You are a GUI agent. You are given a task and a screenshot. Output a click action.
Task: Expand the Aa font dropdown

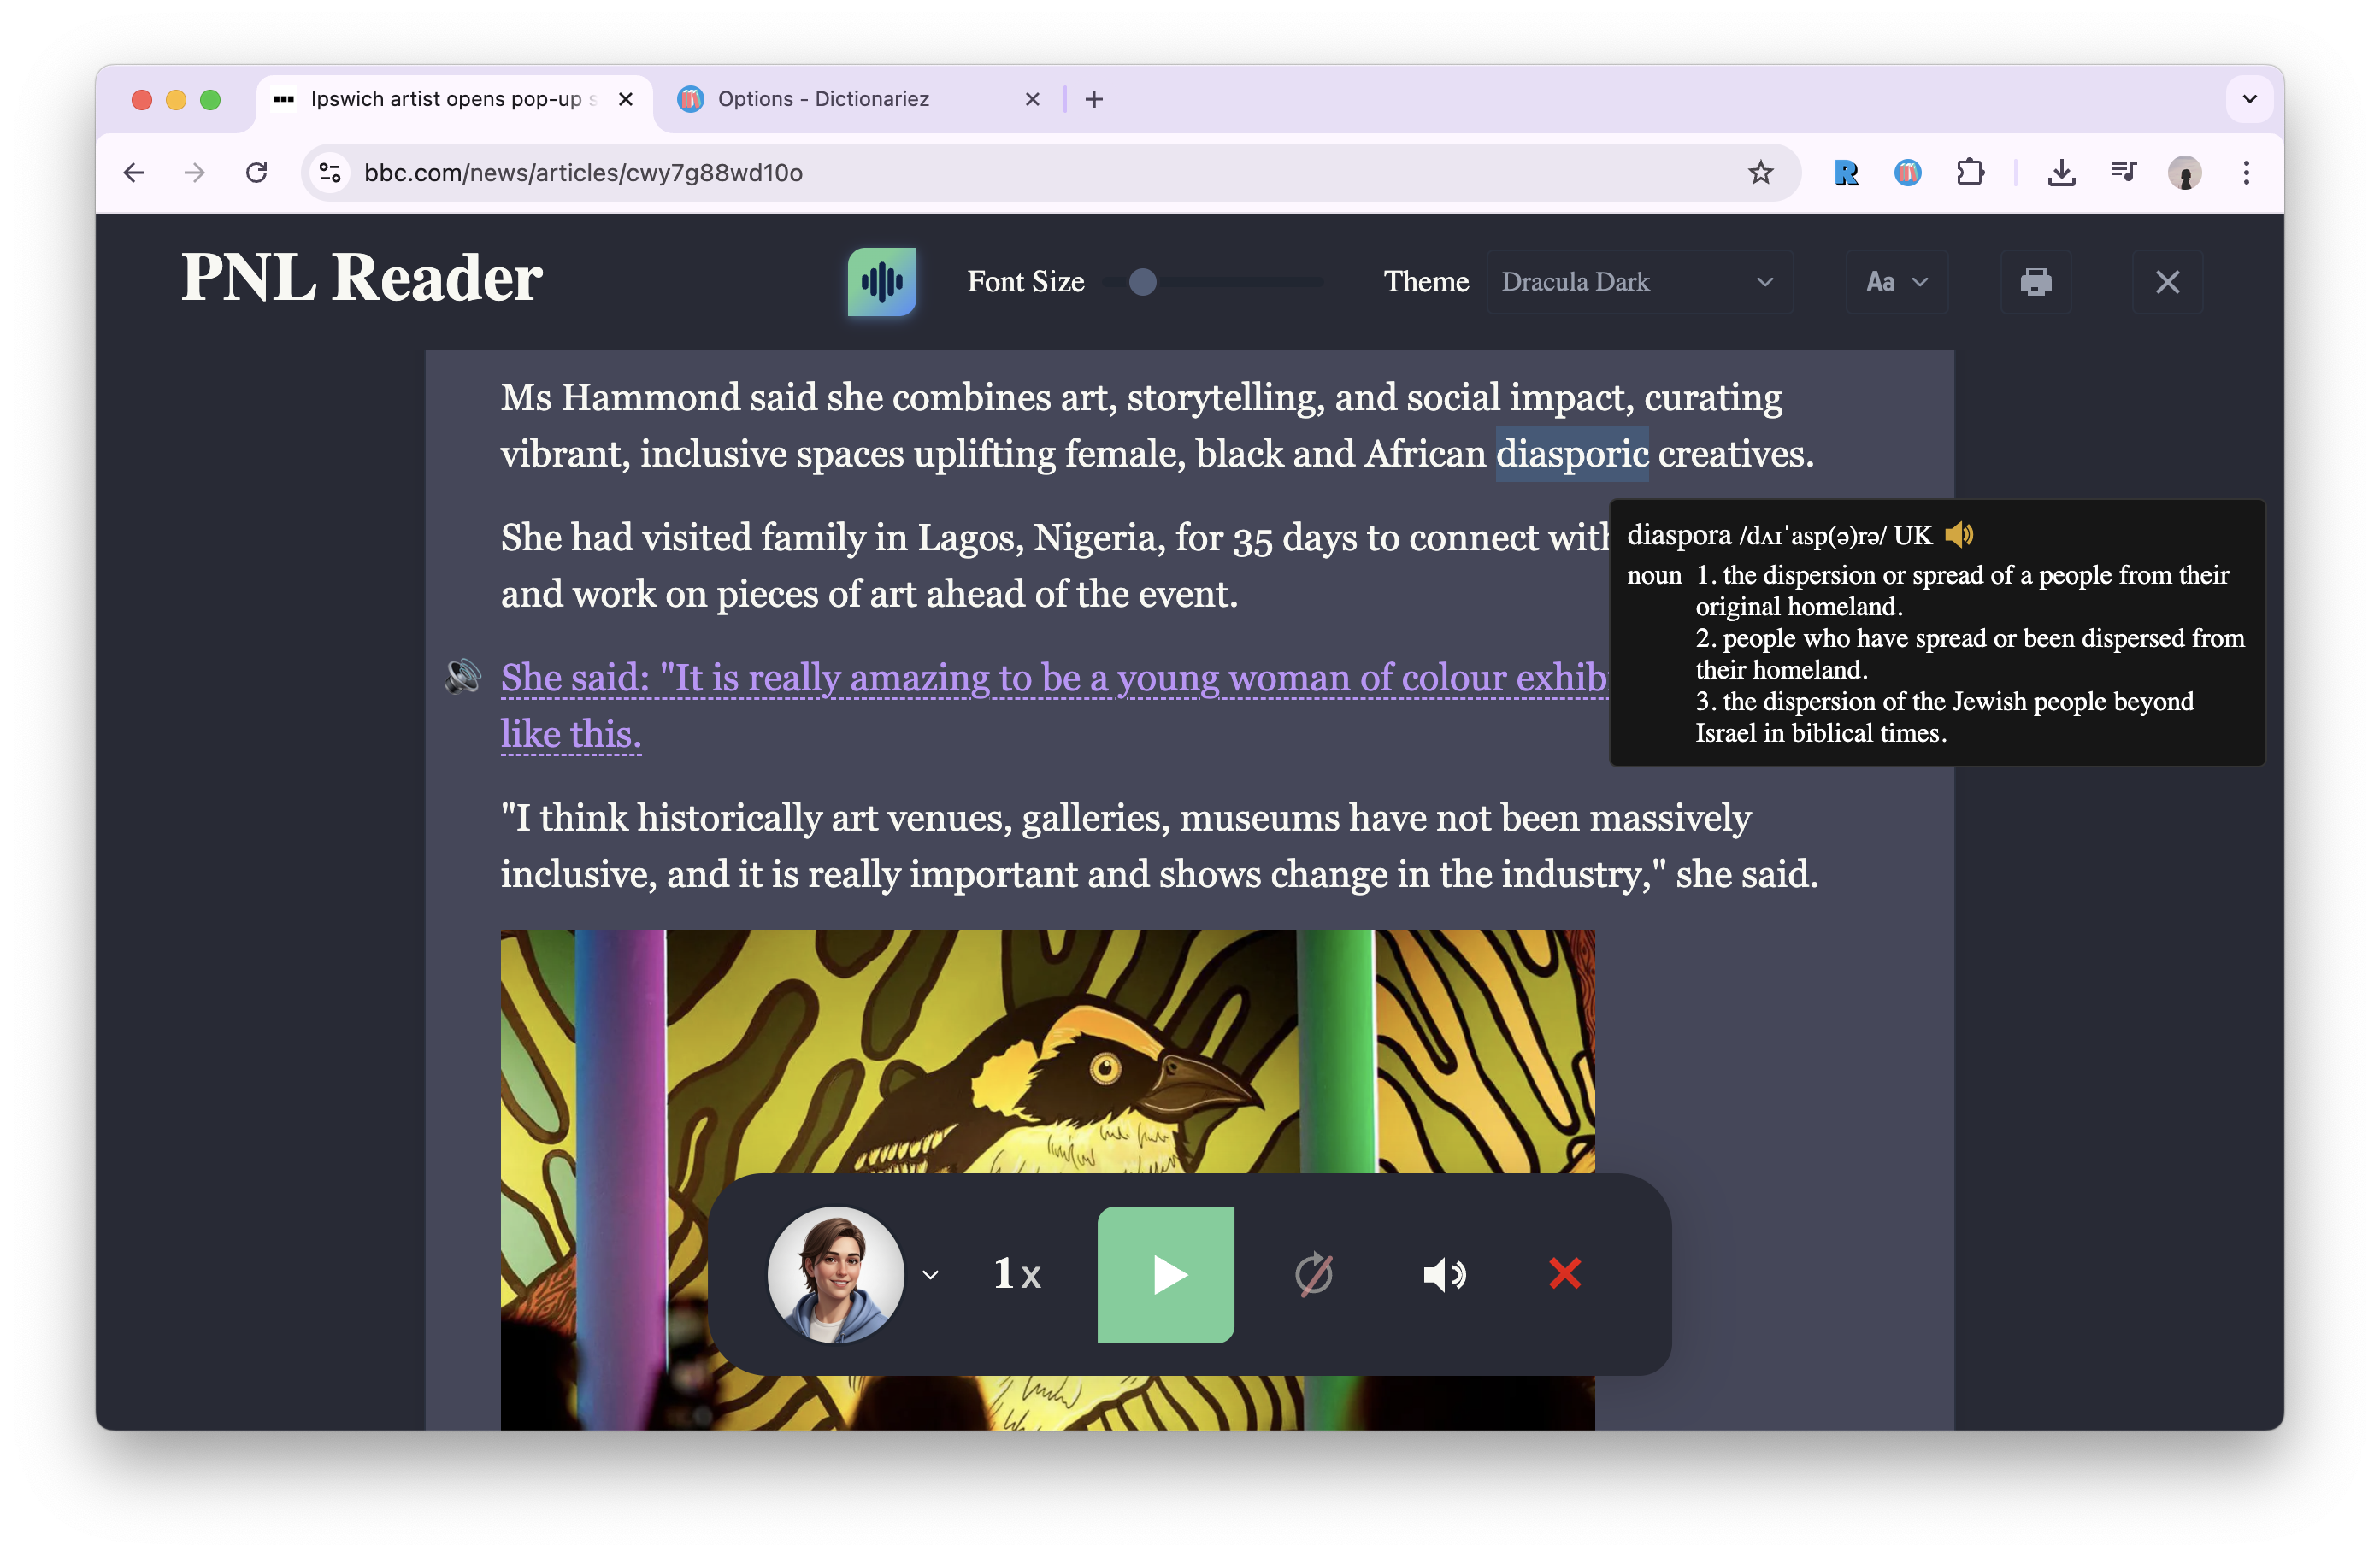[x=1896, y=282]
